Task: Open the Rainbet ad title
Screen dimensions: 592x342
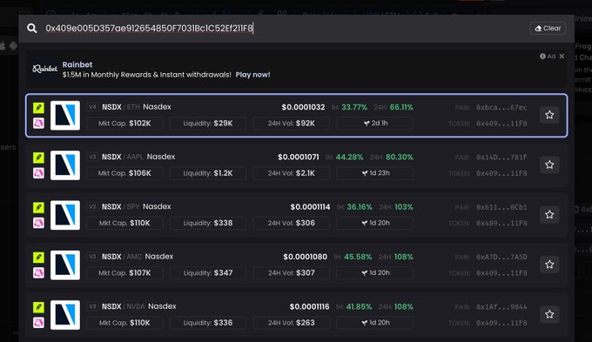Action: 77,64
